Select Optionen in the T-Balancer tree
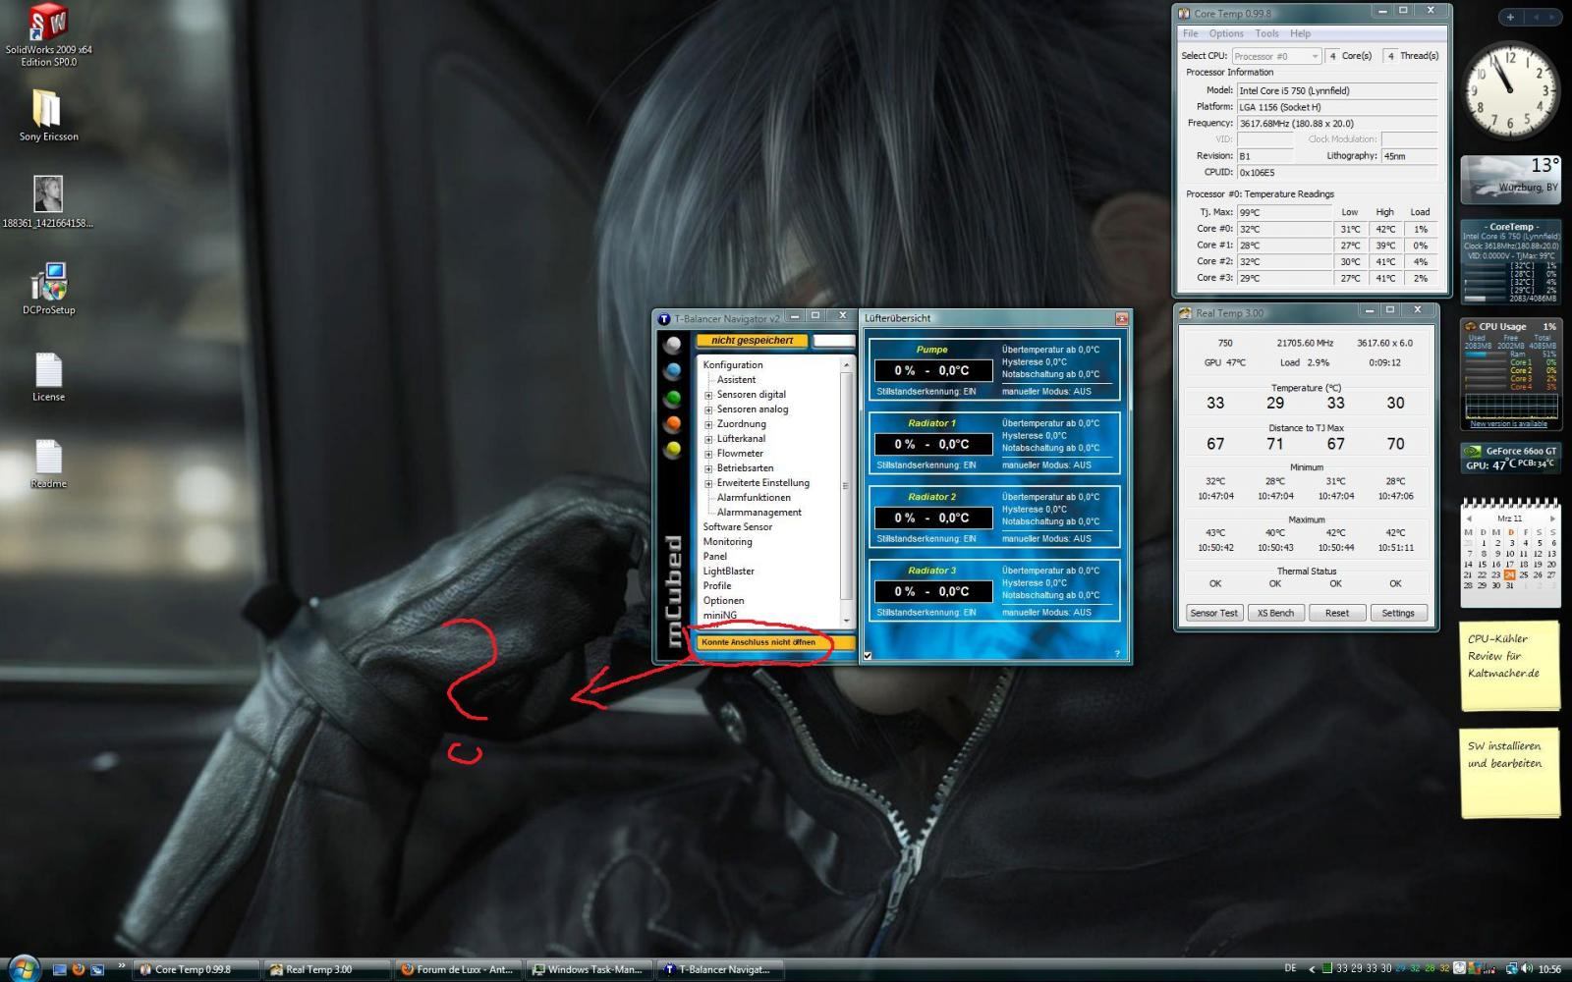The width and height of the screenshot is (1572, 982). click(723, 601)
